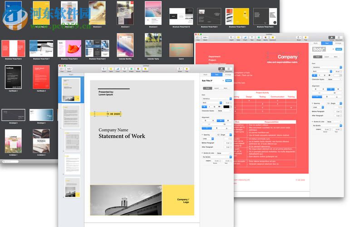Viewport: 363px width, 227px height.
Task: Collapse Spacing section in Sub Title inspector
Action: (x=202, y=134)
